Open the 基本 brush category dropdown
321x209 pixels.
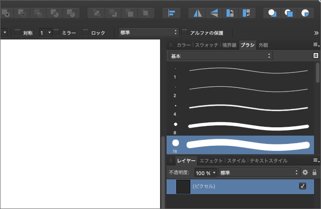click(x=221, y=56)
